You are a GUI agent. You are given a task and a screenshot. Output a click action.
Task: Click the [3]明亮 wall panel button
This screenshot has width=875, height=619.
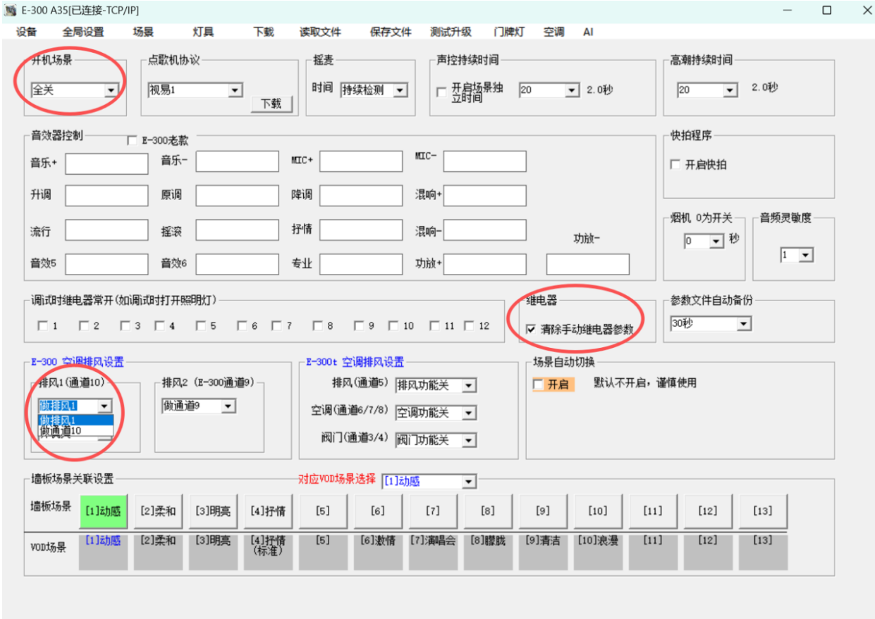(x=213, y=511)
